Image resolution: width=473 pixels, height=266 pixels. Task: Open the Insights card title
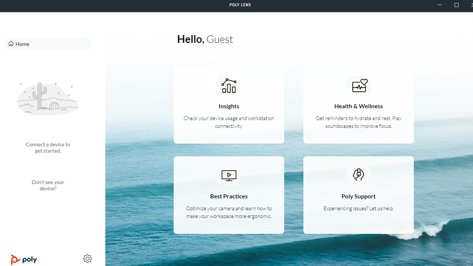pyautogui.click(x=229, y=106)
